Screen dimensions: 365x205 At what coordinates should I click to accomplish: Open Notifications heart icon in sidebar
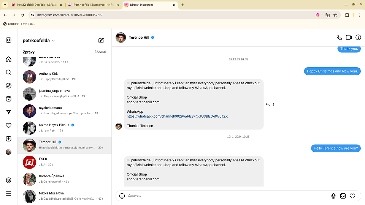[8, 126]
